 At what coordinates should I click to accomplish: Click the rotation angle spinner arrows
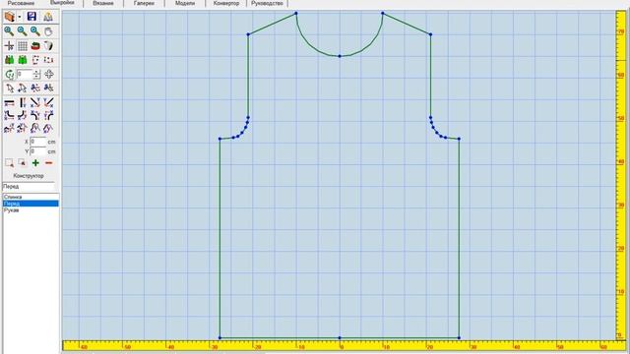tap(36, 75)
